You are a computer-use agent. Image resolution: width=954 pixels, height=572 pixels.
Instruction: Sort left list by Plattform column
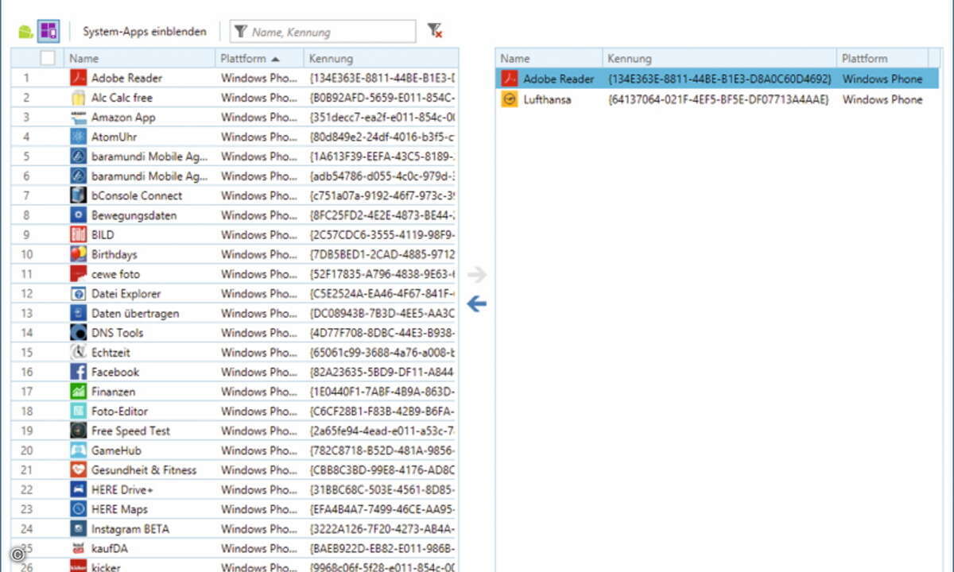pyautogui.click(x=260, y=58)
